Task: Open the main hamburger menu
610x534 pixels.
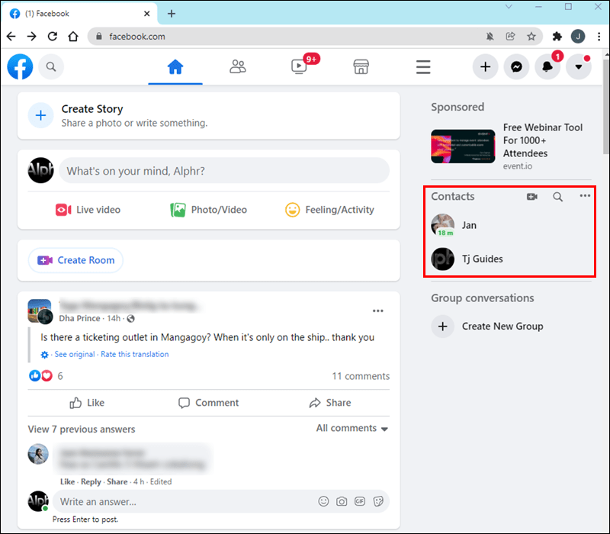Action: point(423,67)
